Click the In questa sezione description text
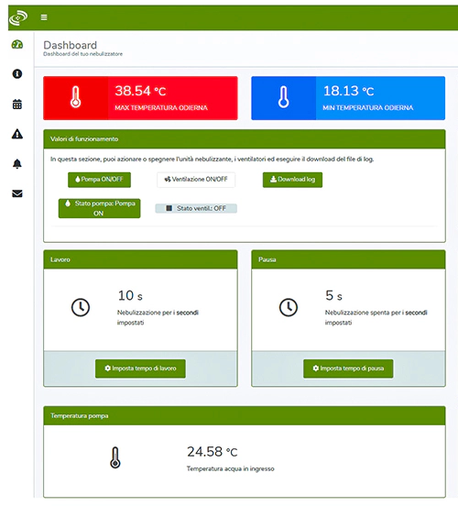The width and height of the screenshot is (458, 506). point(213,159)
